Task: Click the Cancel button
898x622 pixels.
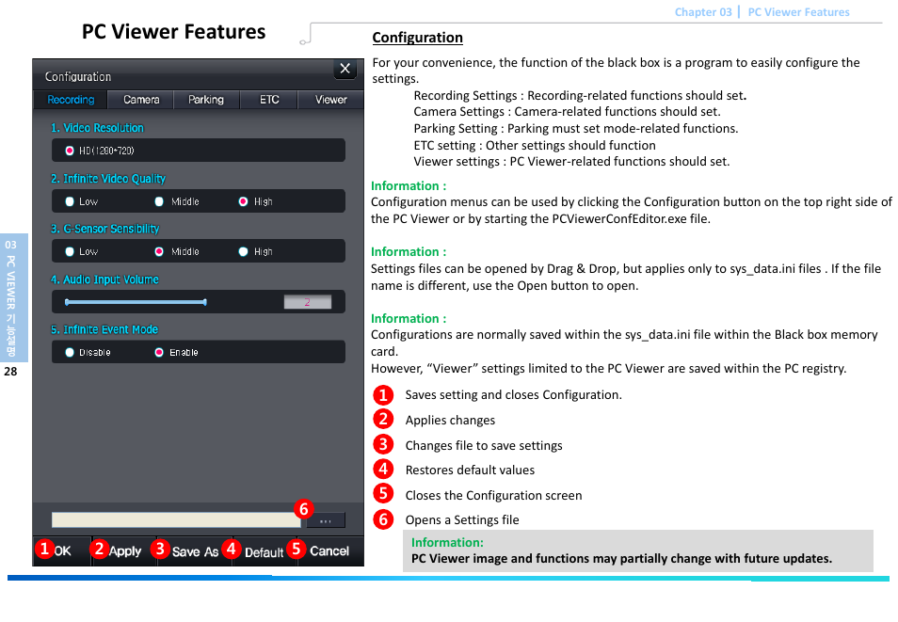Action: click(x=329, y=551)
